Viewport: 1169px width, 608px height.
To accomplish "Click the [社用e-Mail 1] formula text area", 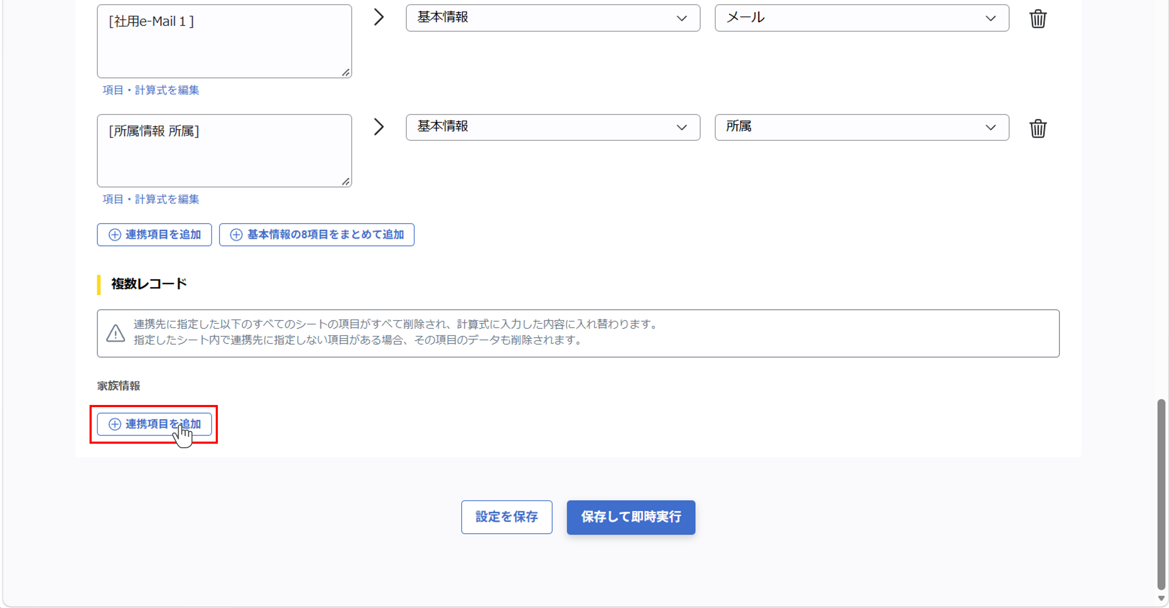I will pos(224,41).
